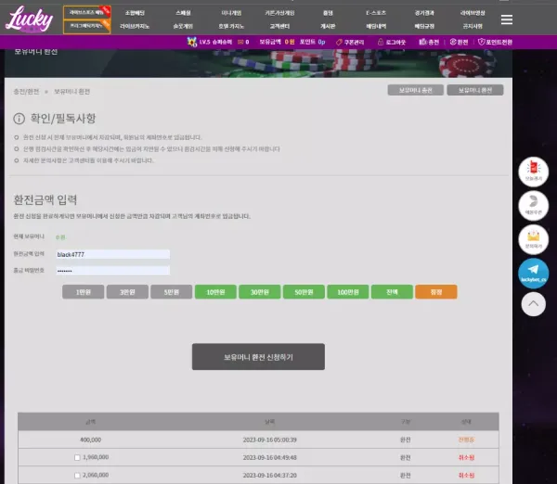Screen dimensions: 557x484
Task: Click the date 2023-09-16 05:00:39
Action: [269, 439]
